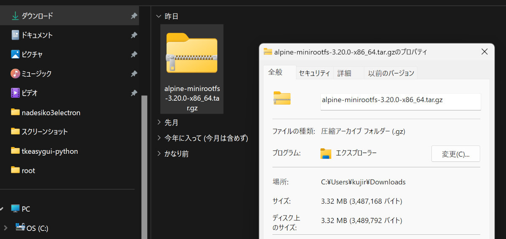Unpin ダウンロード using its pin icon
Image resolution: width=506 pixels, height=239 pixels.
134,16
